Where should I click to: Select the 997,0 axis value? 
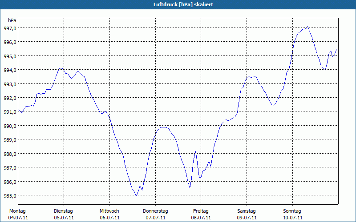click(10, 28)
